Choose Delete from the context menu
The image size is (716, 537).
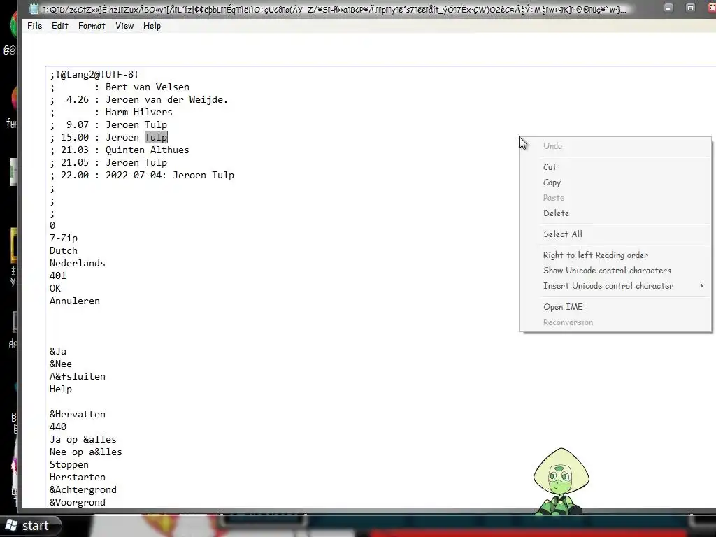(x=556, y=213)
